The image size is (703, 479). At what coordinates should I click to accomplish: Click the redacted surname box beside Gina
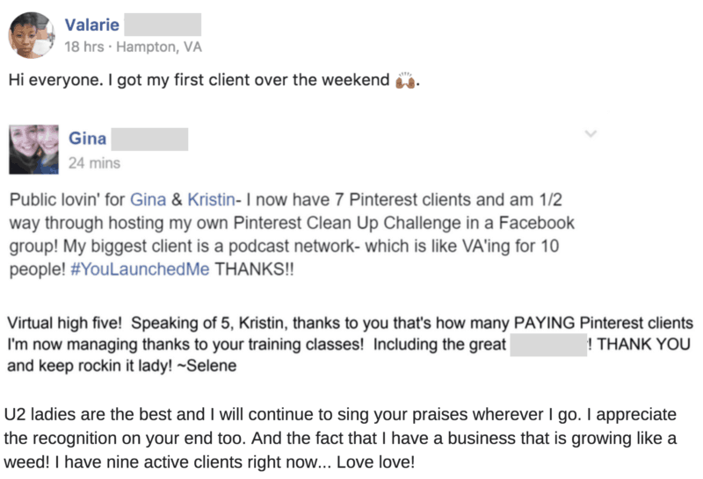point(151,139)
